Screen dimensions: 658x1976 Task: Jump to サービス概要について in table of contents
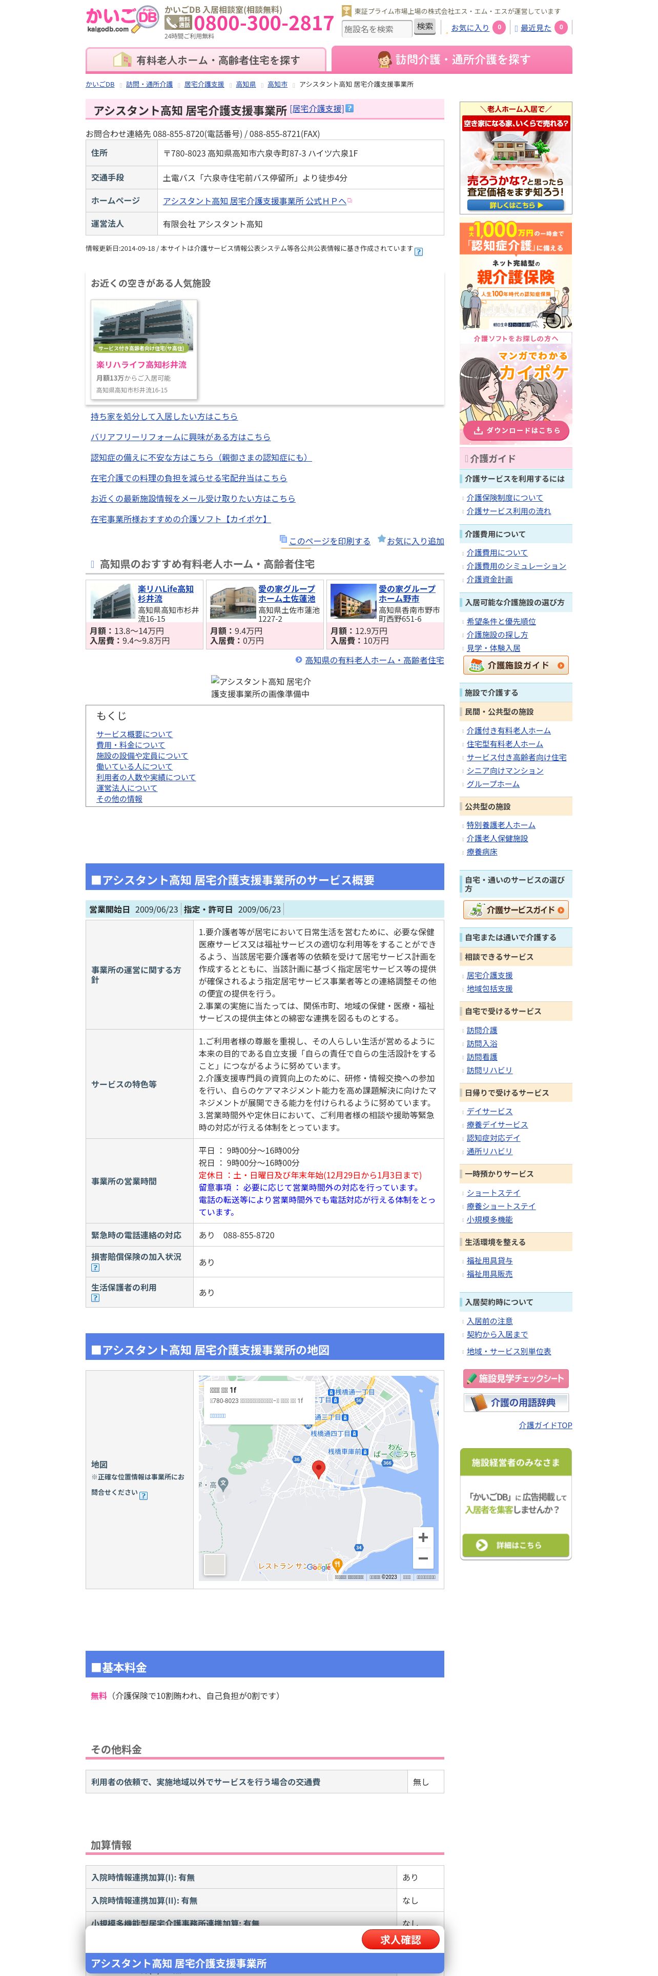134,734
